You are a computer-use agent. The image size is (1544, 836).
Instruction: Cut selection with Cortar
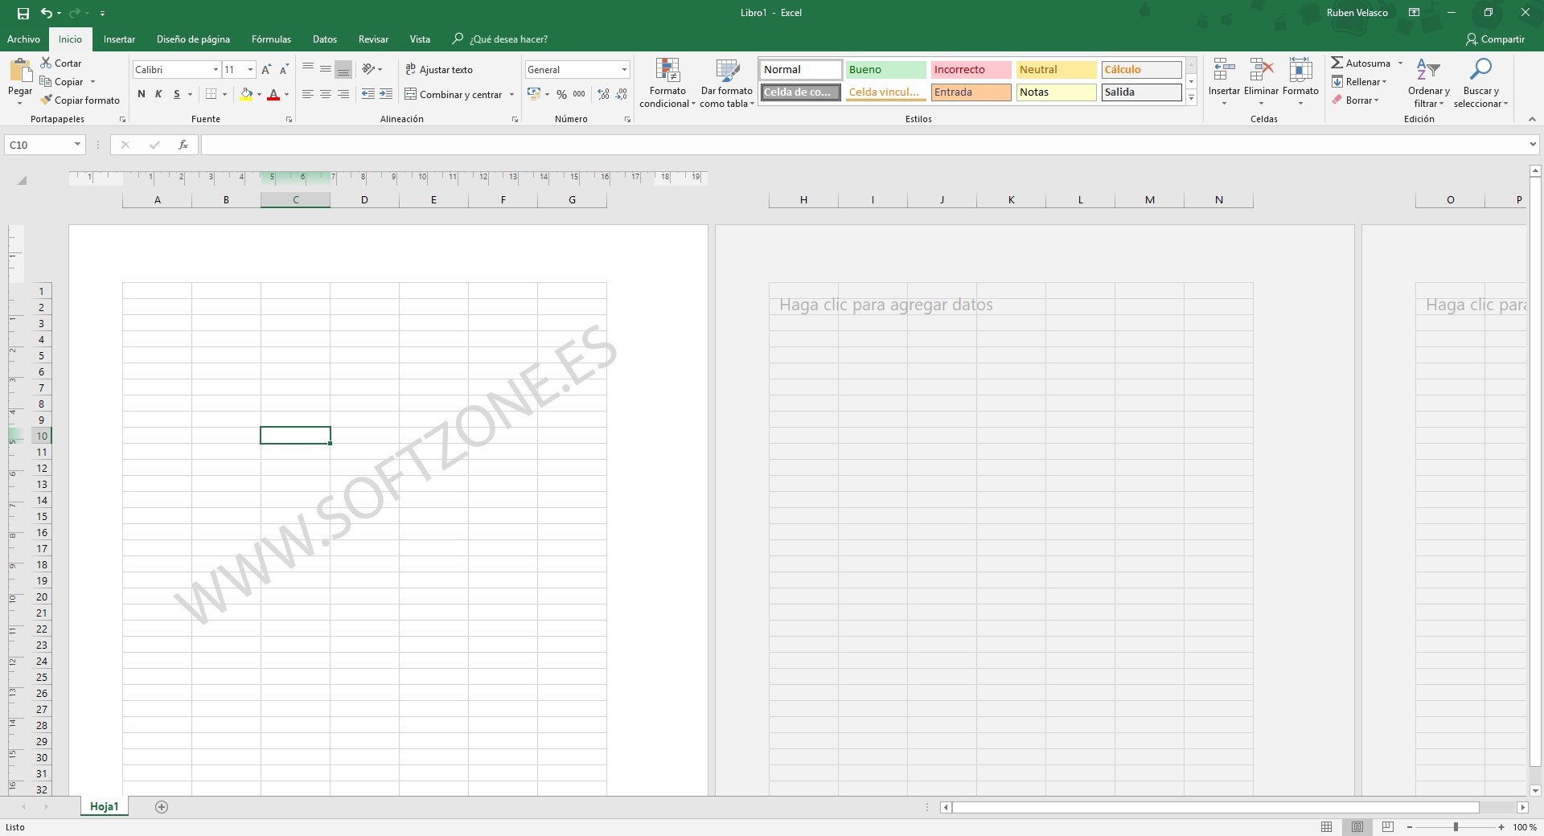pos(61,64)
